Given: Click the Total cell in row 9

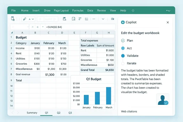Looking at the screenshot, I should (27, 80).
